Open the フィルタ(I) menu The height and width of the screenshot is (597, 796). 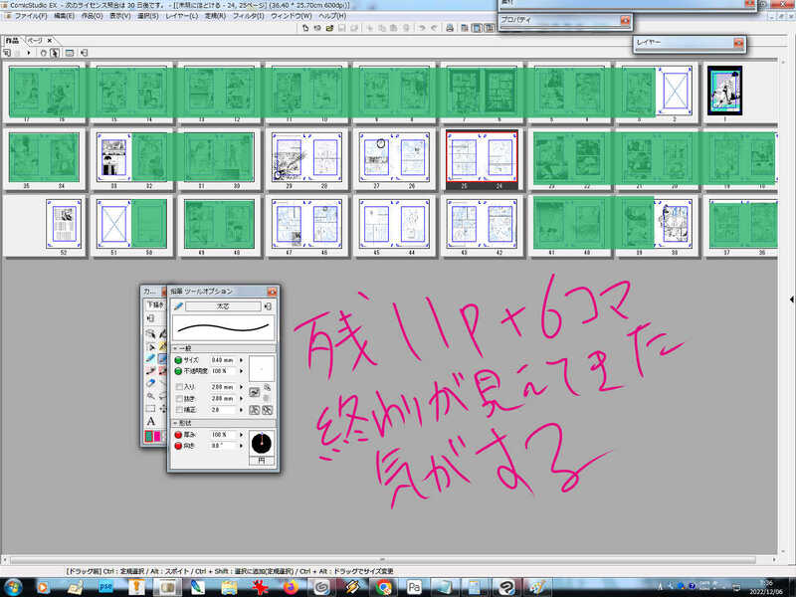pyautogui.click(x=248, y=16)
